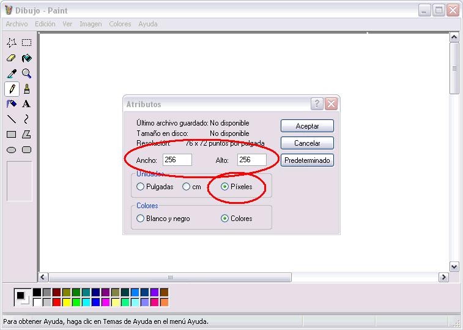This screenshot has width=463, height=330.
Task: Pick the bright green palette swatch
Action: [x=76, y=302]
